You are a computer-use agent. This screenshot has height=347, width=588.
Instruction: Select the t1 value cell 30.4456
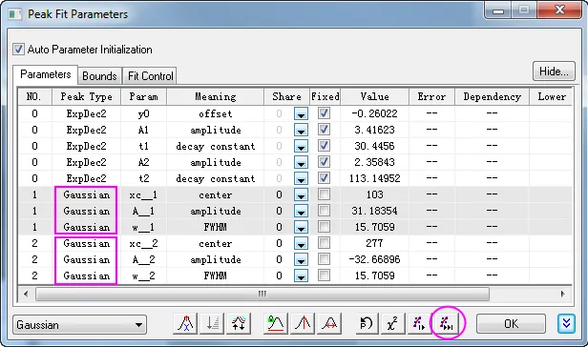coord(374,146)
